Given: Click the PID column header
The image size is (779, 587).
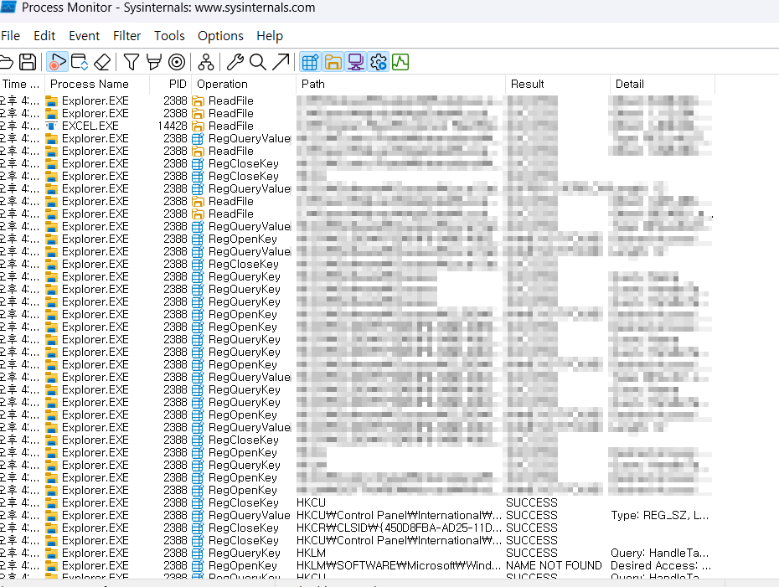Looking at the screenshot, I should 170,84.
